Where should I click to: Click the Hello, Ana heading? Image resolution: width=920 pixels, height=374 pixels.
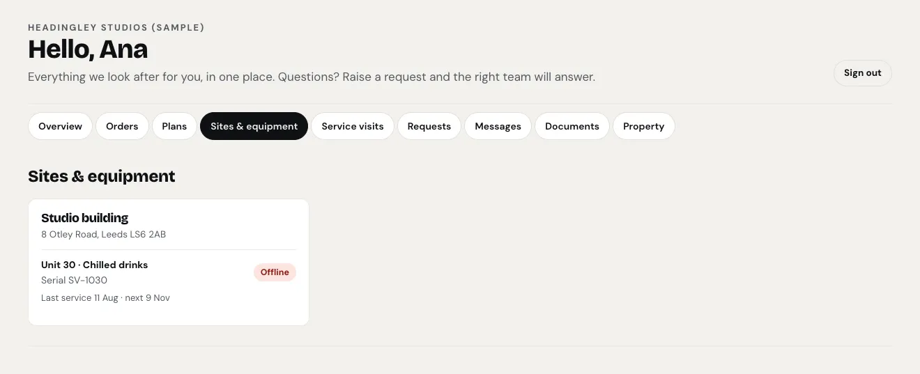pos(88,50)
